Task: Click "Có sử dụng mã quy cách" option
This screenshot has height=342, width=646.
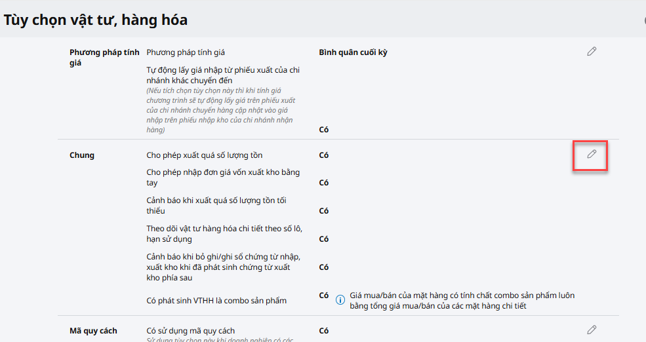Action: point(190,331)
